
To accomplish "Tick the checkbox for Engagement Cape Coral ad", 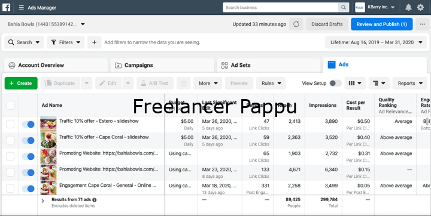I will pyautogui.click(x=10, y=189).
